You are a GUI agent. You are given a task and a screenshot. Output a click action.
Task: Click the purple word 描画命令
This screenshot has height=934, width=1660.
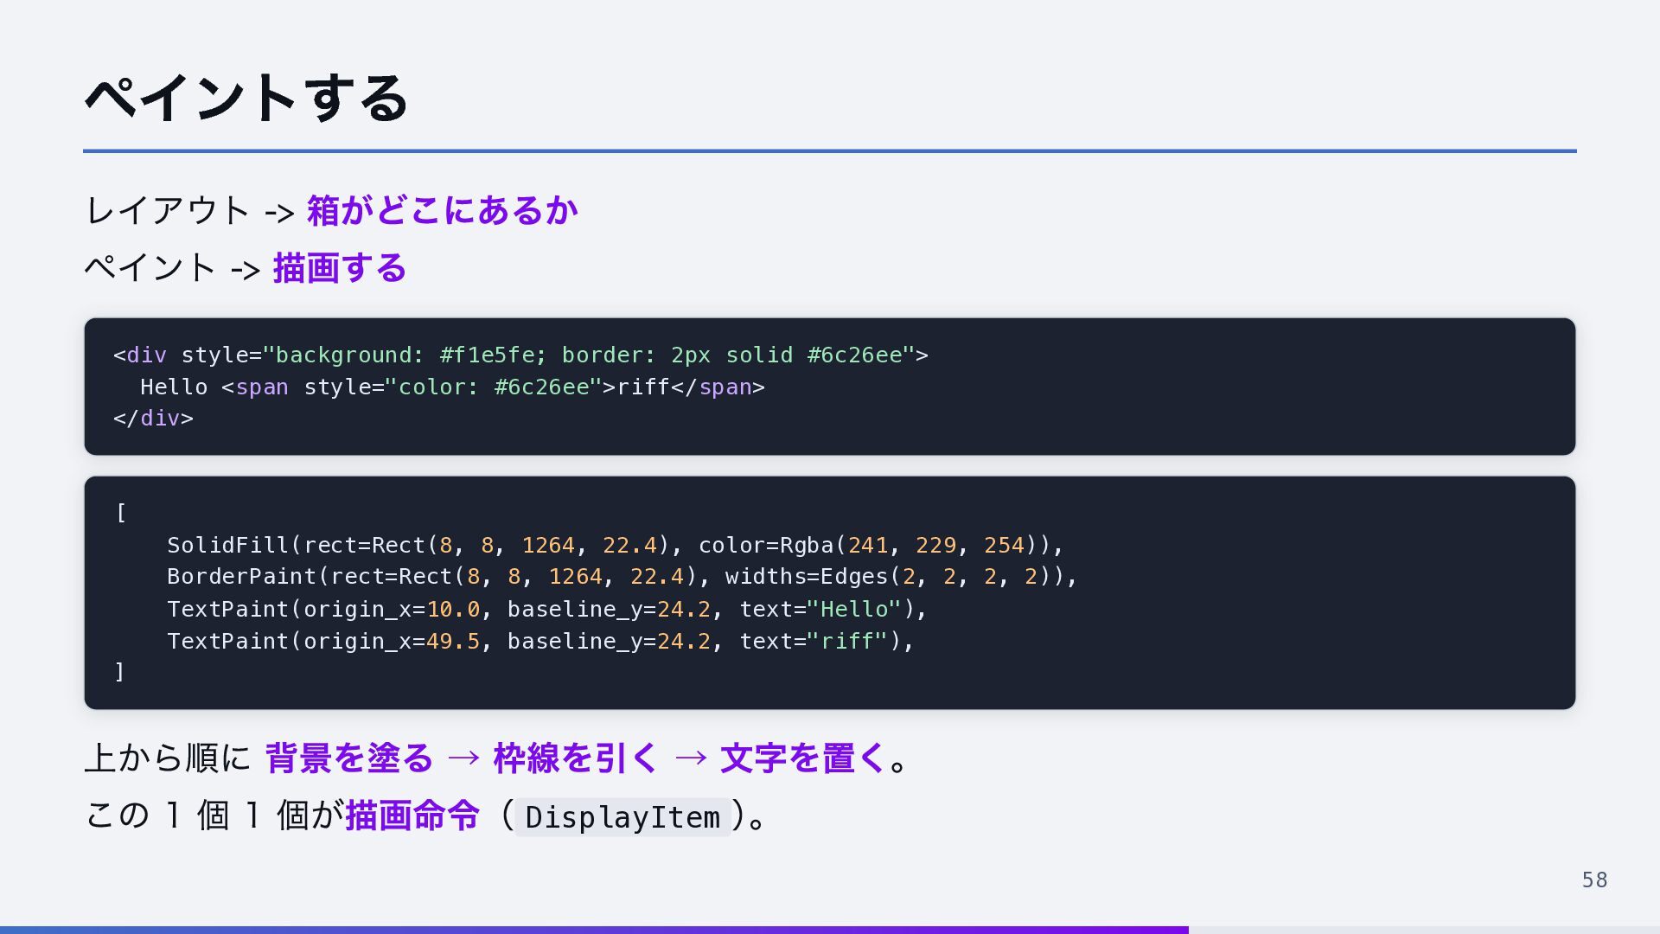(412, 815)
